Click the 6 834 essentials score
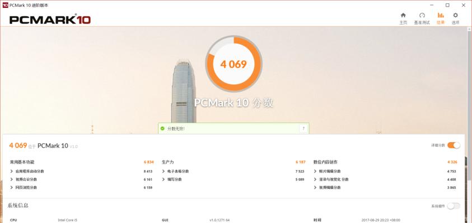This screenshot has width=472, height=223. tap(149, 162)
